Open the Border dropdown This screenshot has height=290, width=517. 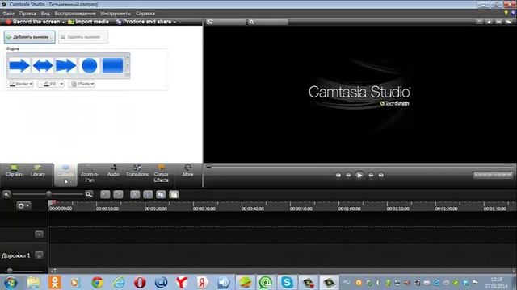click(21, 84)
